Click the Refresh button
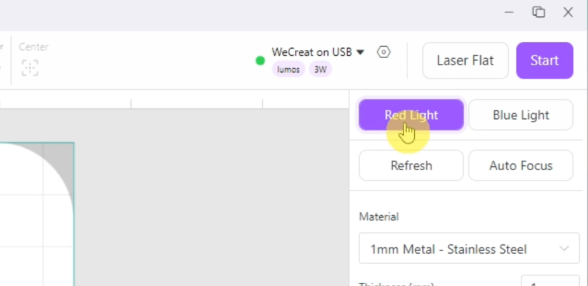Image resolution: width=588 pixels, height=286 pixels. click(x=411, y=166)
